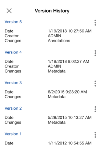Click the ADMIN creator of Version 5

point(54,36)
